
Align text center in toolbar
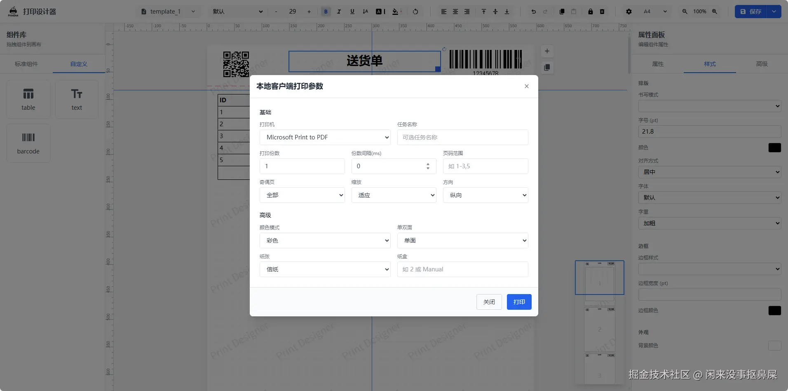coord(455,12)
